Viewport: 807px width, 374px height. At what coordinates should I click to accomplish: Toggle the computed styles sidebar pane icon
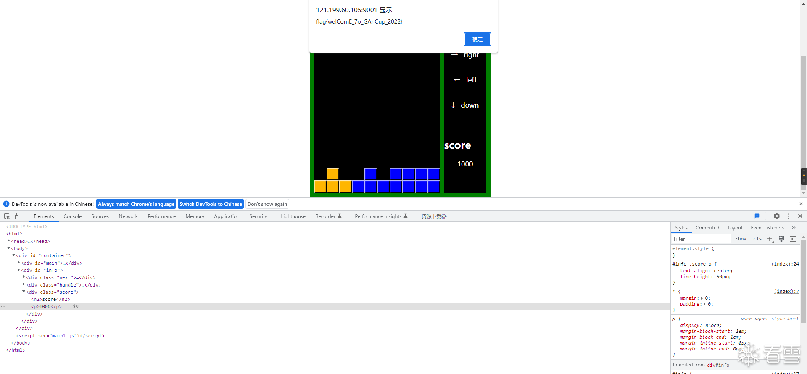[793, 239]
